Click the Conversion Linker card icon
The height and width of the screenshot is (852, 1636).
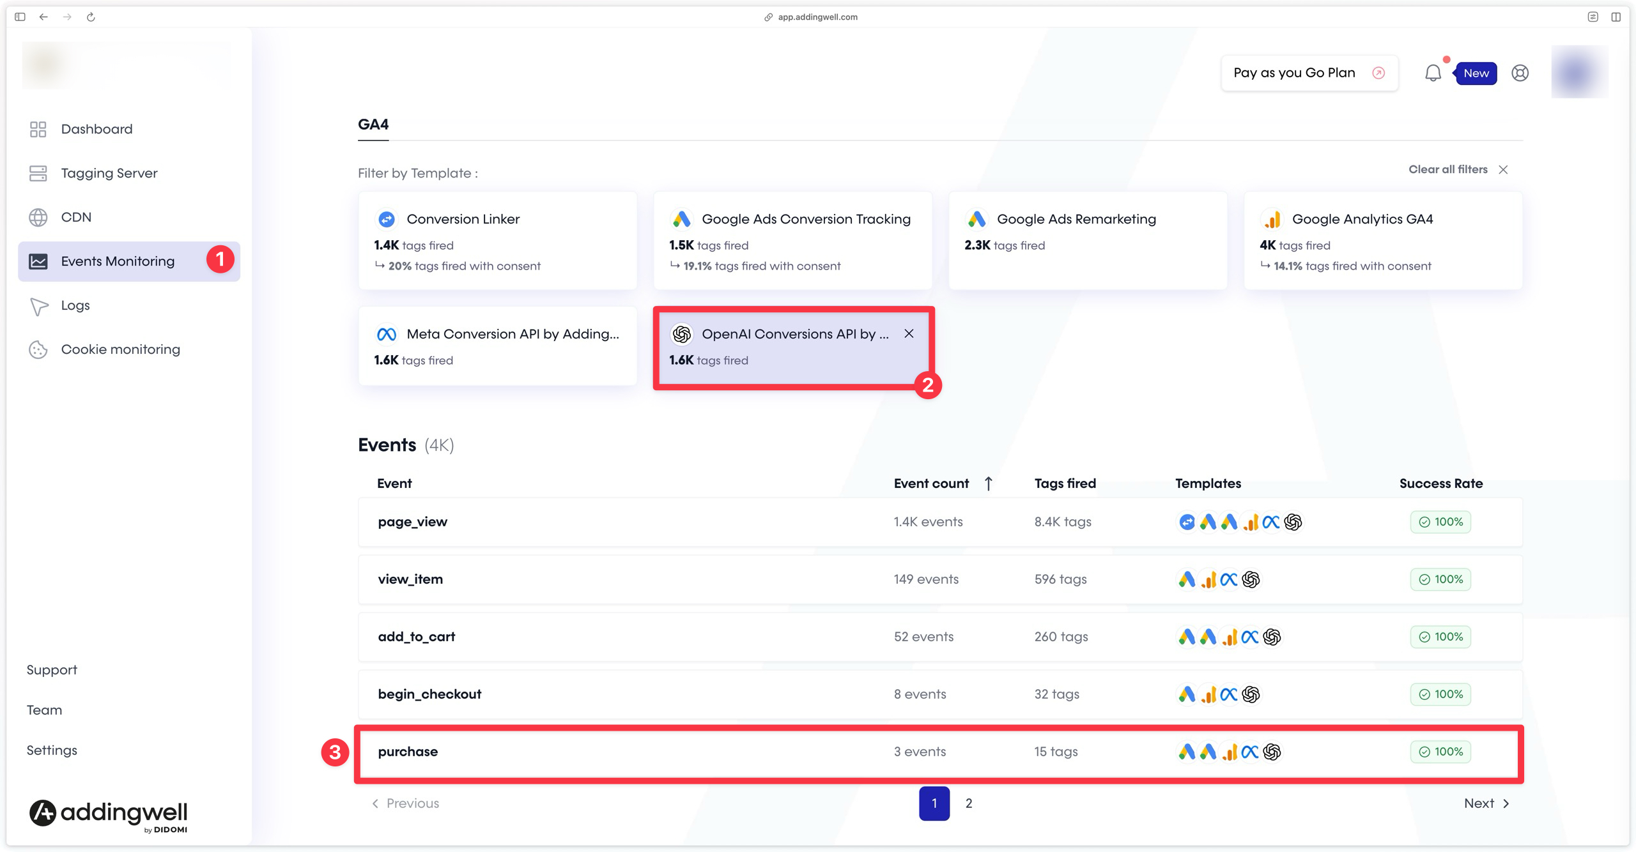tap(387, 219)
